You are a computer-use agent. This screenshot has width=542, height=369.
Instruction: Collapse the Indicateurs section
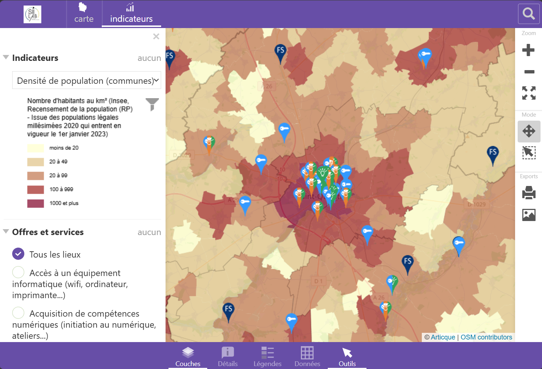coord(6,57)
